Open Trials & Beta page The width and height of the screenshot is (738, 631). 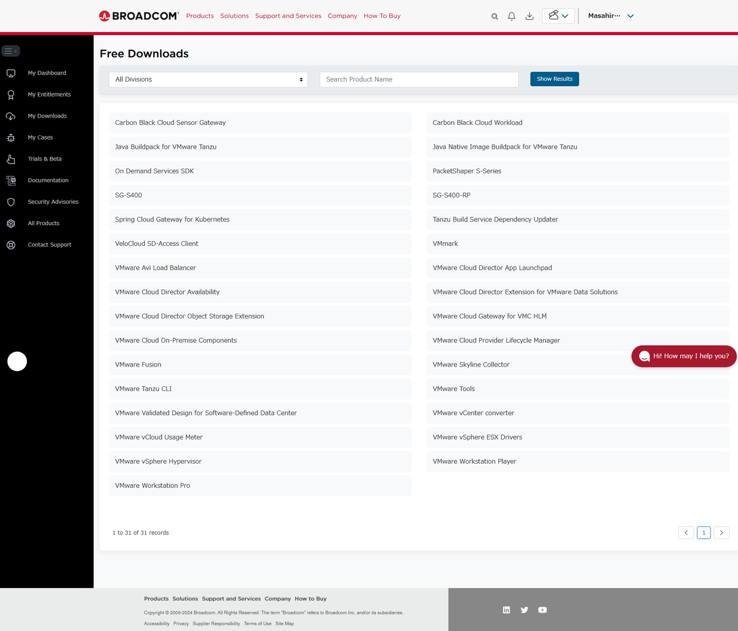point(45,159)
